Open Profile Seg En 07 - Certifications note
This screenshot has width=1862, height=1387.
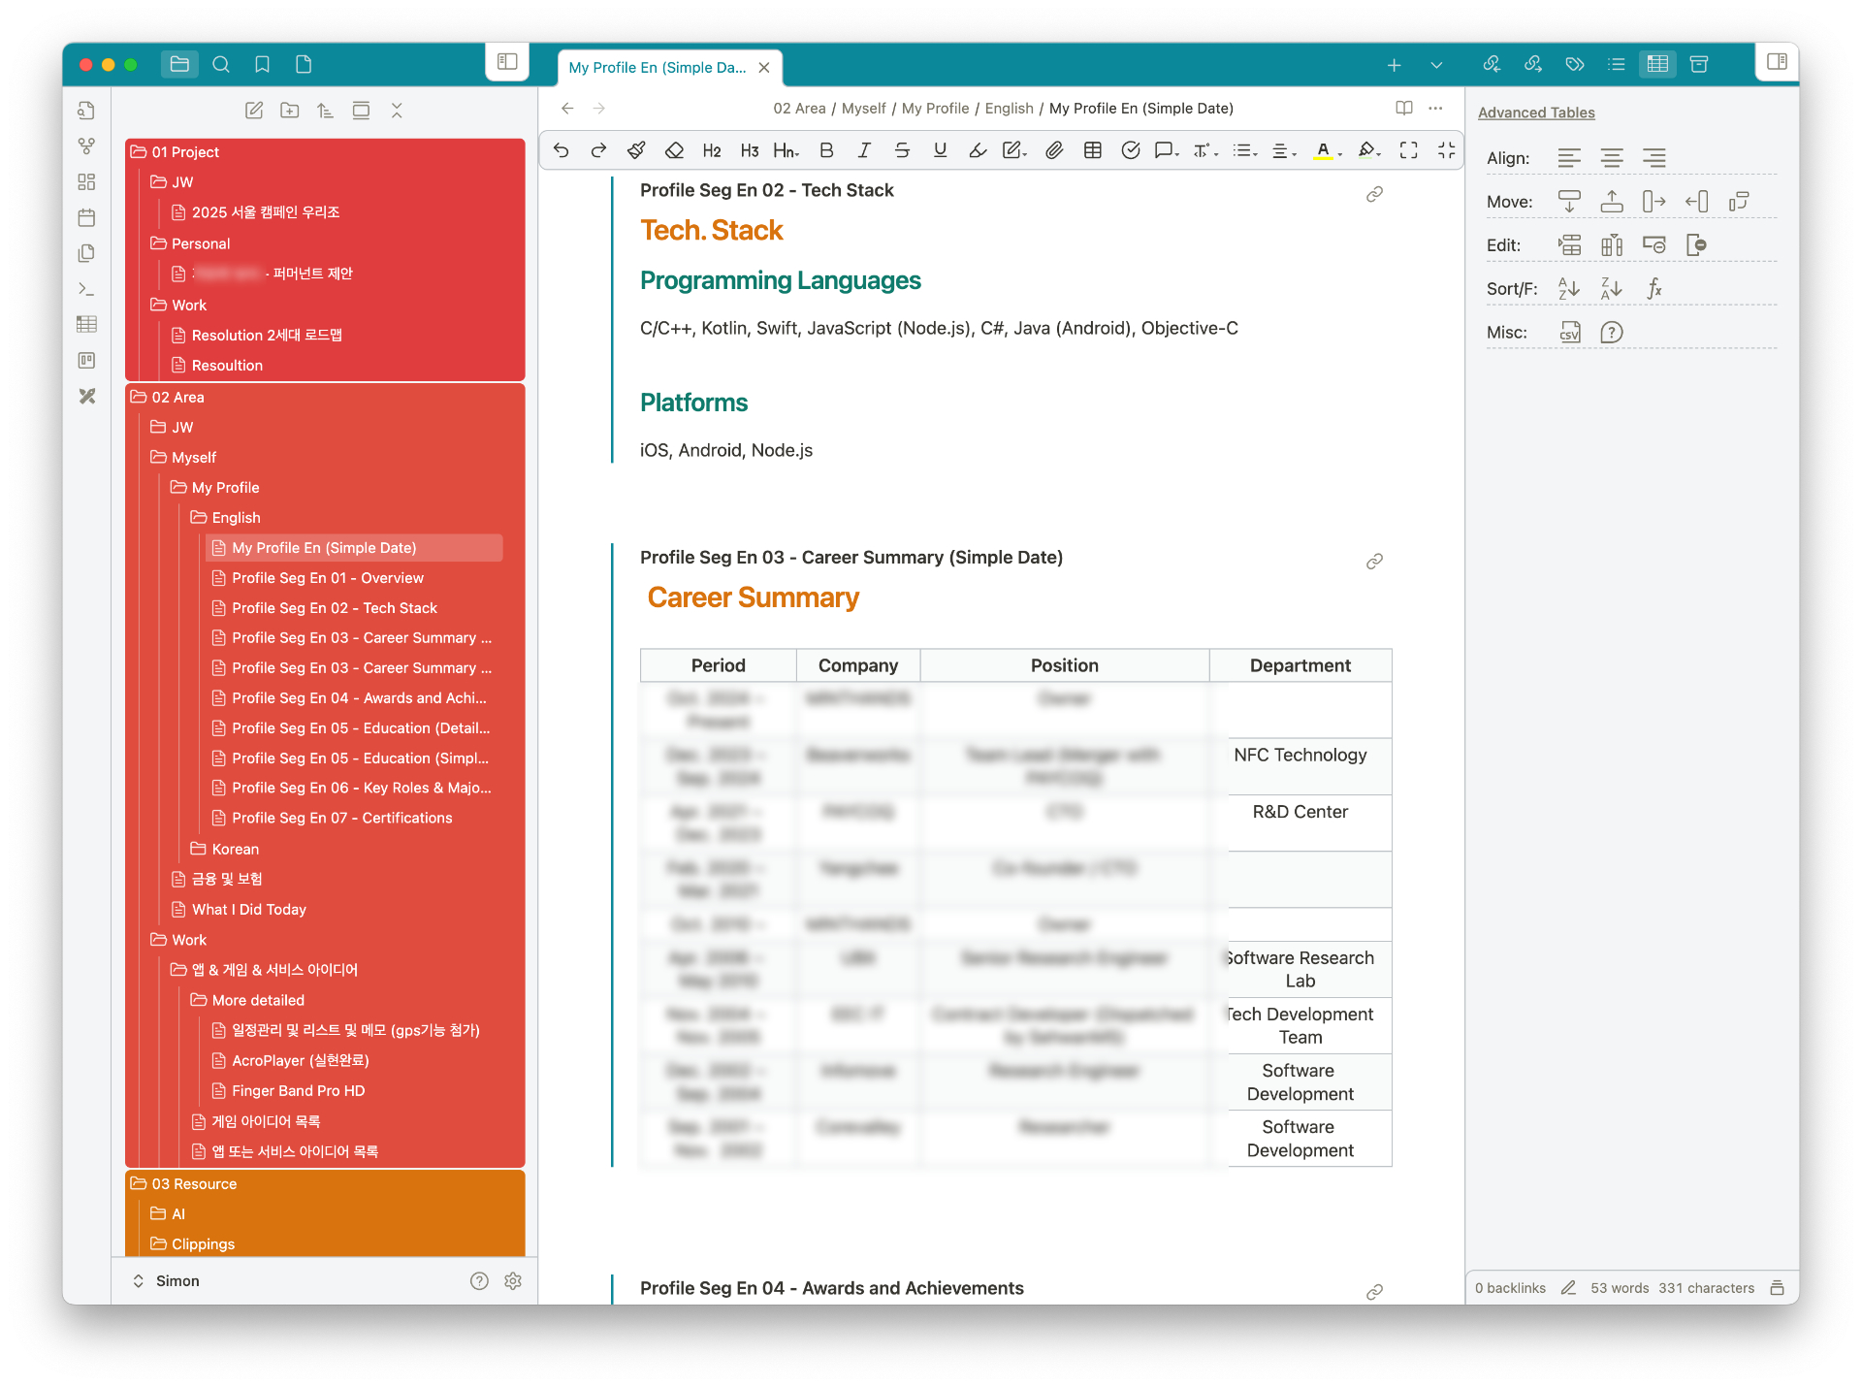[341, 818]
